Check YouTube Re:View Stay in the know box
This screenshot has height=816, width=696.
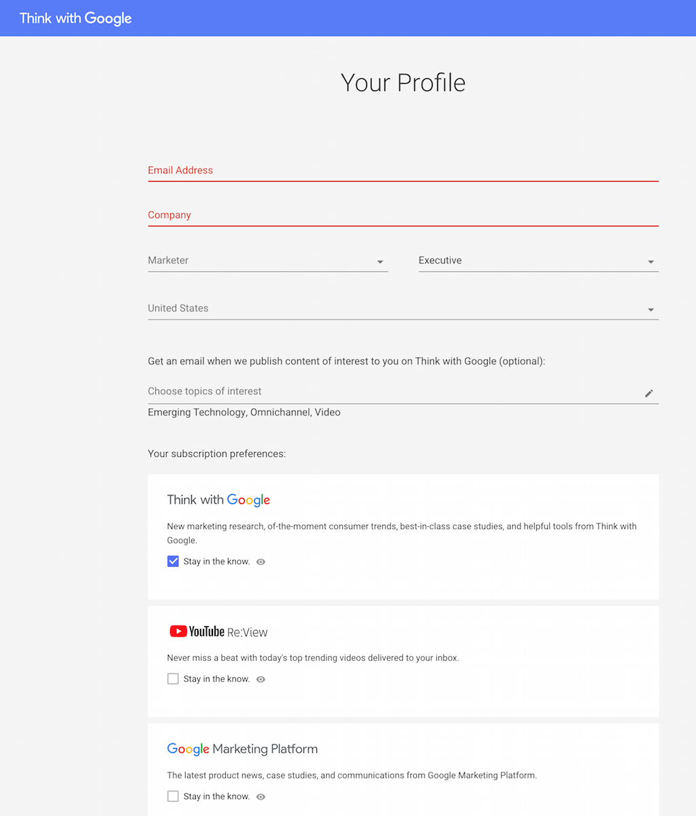[173, 679]
